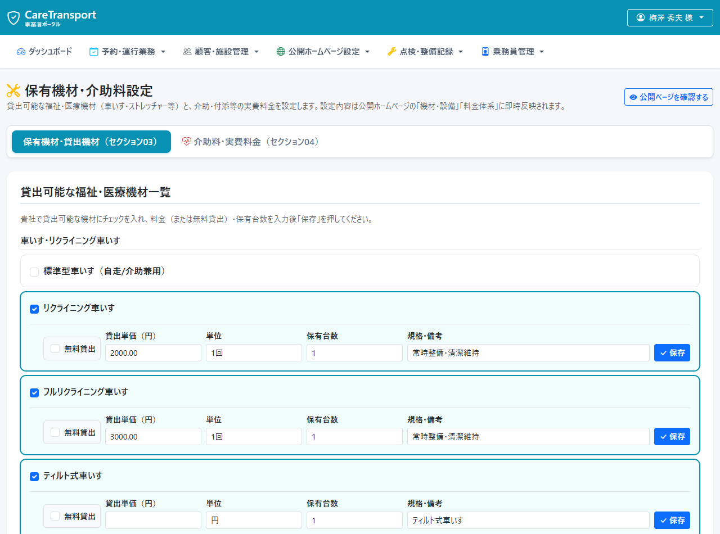Click the wrench icon beside 点検・整備記録
Viewport: 720px width, 534px height.
click(x=392, y=52)
